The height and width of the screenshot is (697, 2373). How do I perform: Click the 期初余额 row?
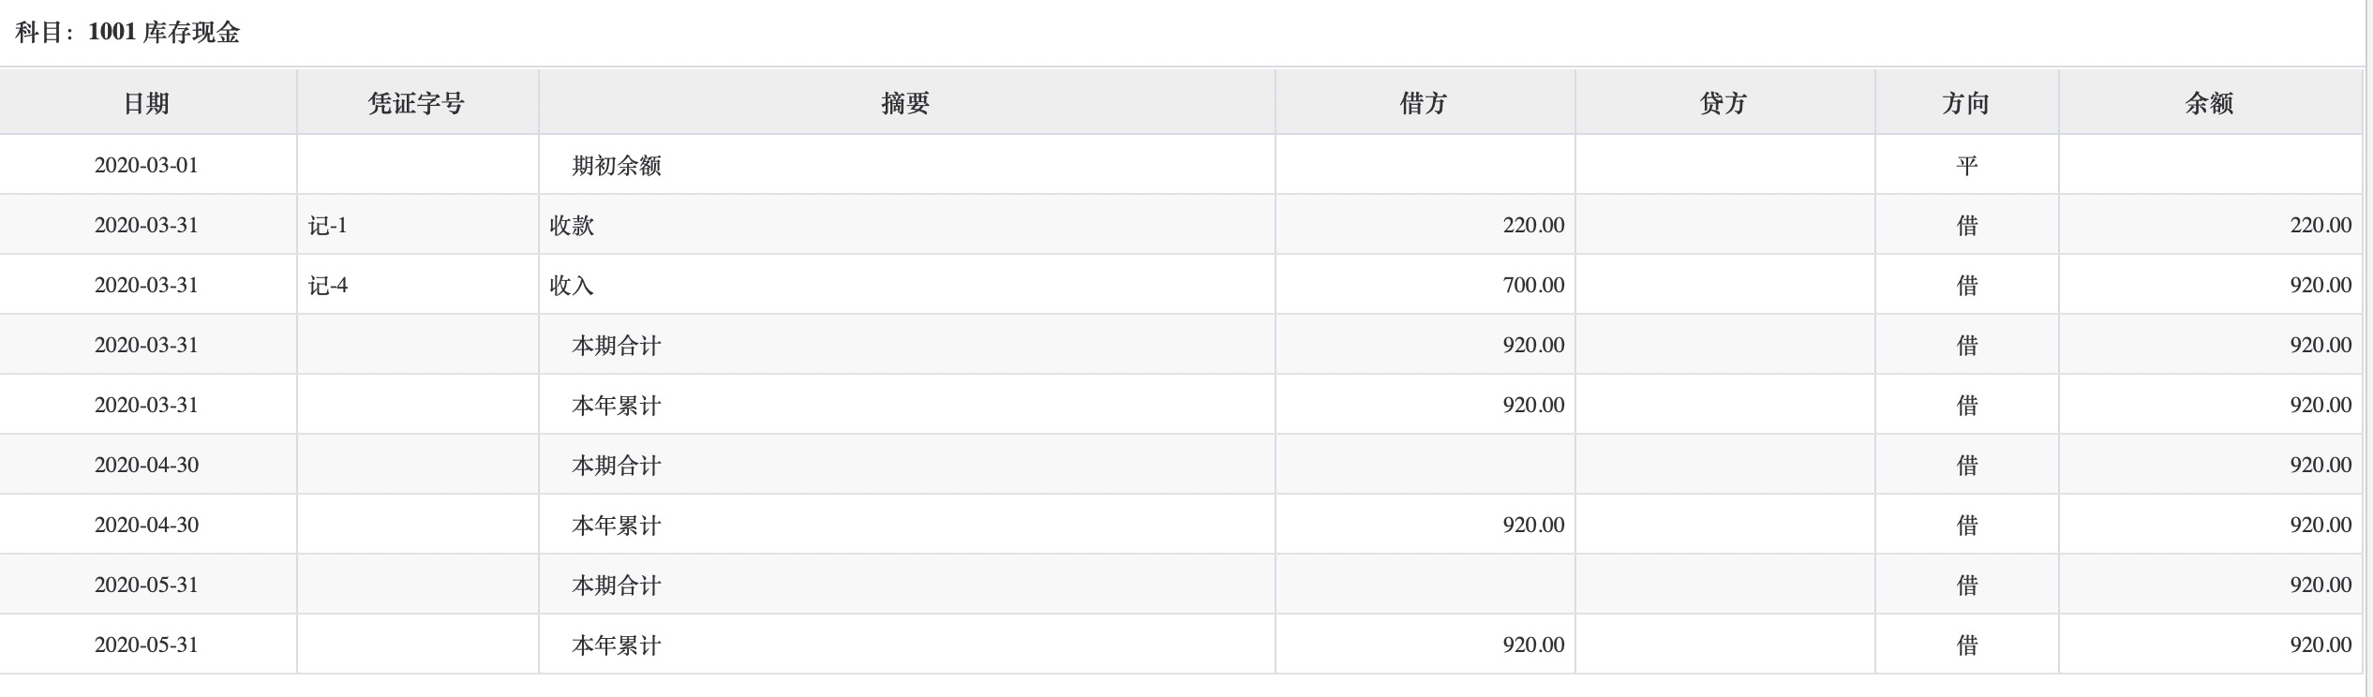point(1181,165)
